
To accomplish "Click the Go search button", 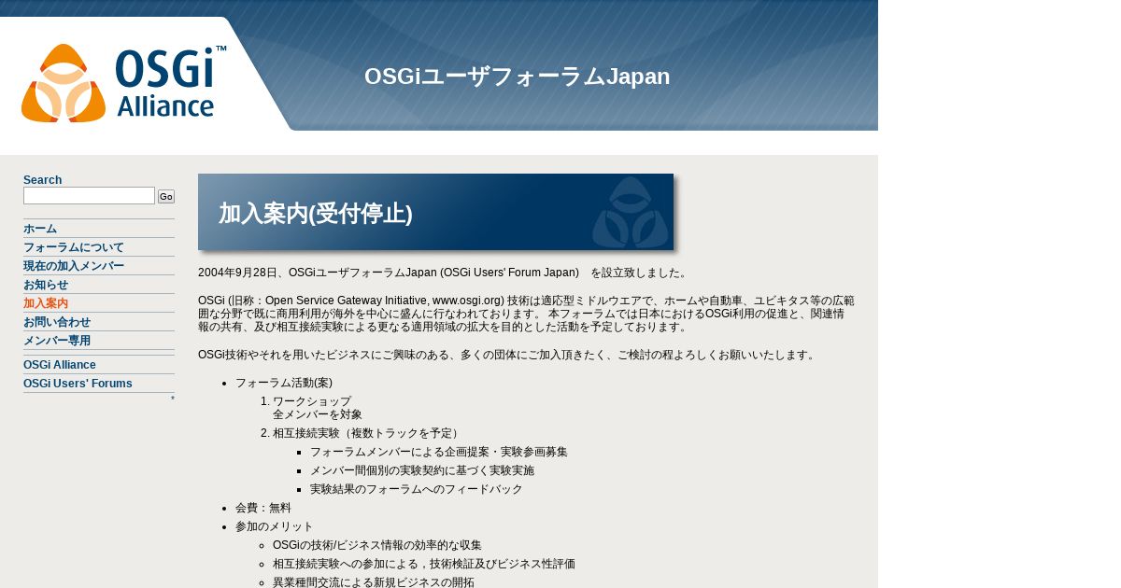I will [x=166, y=196].
